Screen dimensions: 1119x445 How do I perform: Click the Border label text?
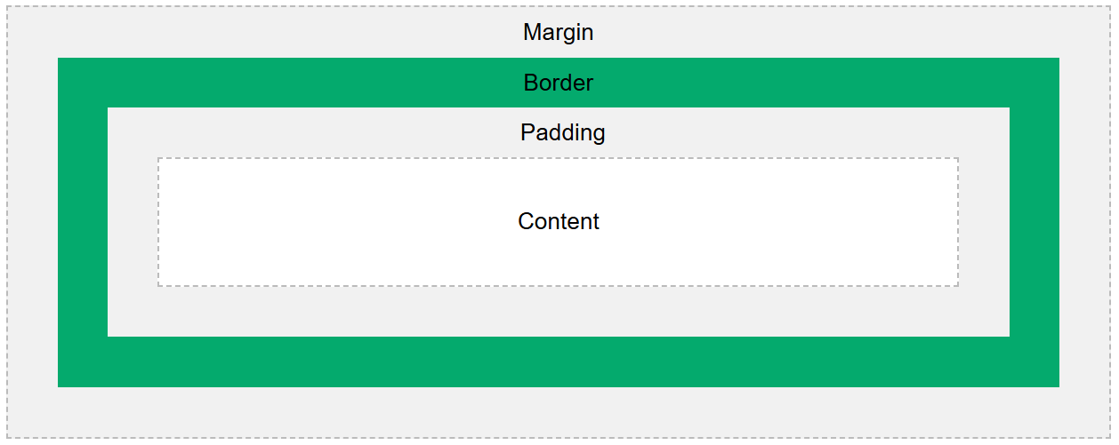click(x=558, y=83)
